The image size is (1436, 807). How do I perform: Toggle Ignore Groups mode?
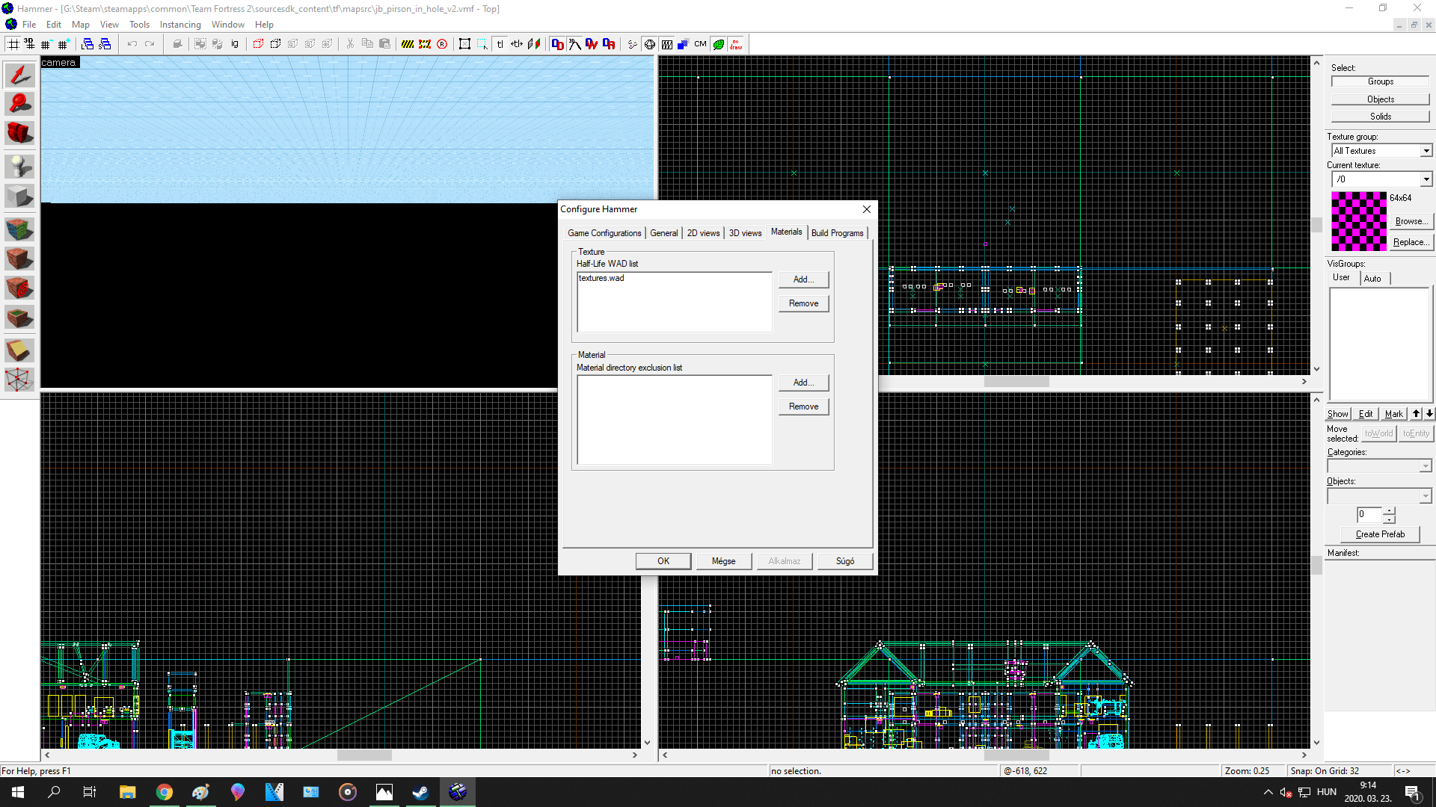coord(234,44)
